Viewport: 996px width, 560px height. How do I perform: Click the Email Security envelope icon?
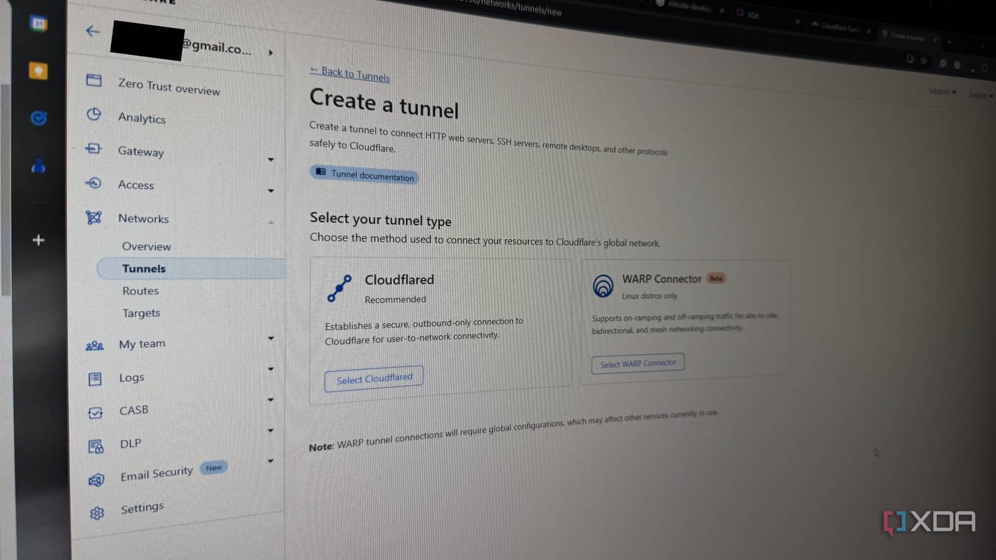click(x=96, y=480)
